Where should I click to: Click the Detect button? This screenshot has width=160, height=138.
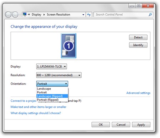138,37
